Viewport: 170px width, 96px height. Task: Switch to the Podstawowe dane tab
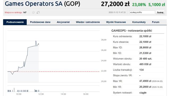click(x=40, y=22)
